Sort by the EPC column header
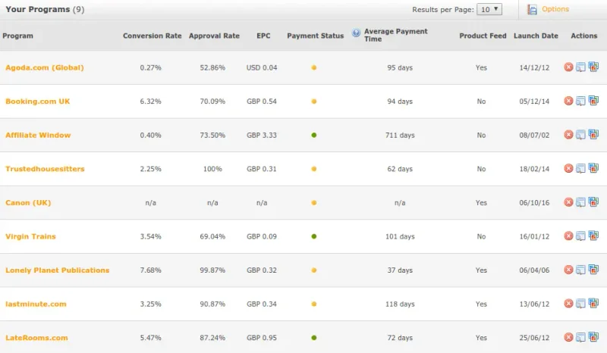Viewport: 607px width, 353px height. pos(263,36)
